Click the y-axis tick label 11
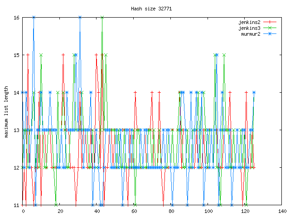Screen dimensions: 290x217 point(16,205)
